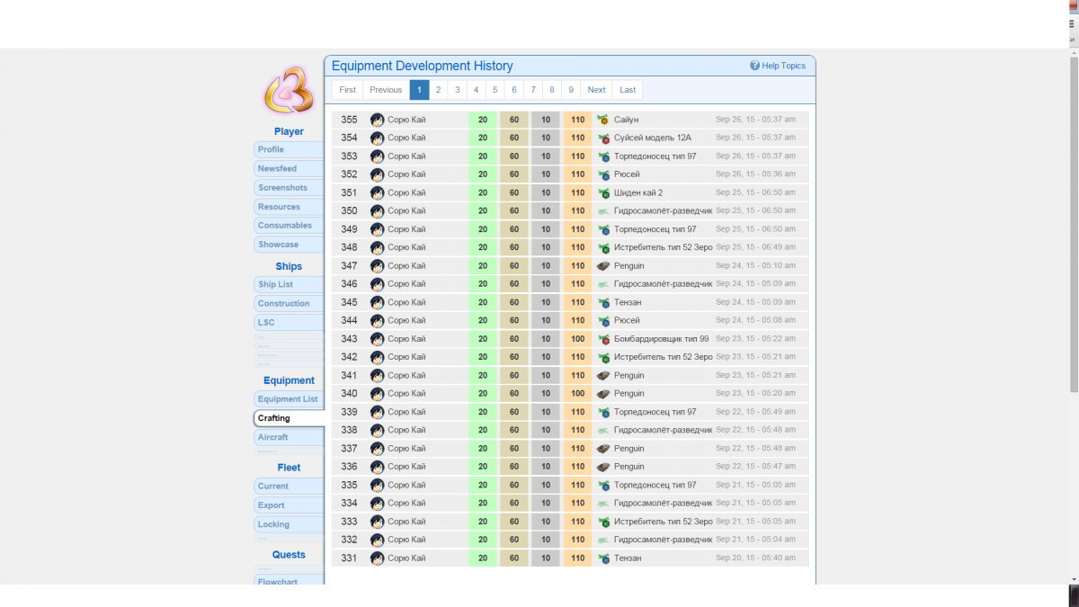Select Equipment List in sidebar

click(x=288, y=399)
